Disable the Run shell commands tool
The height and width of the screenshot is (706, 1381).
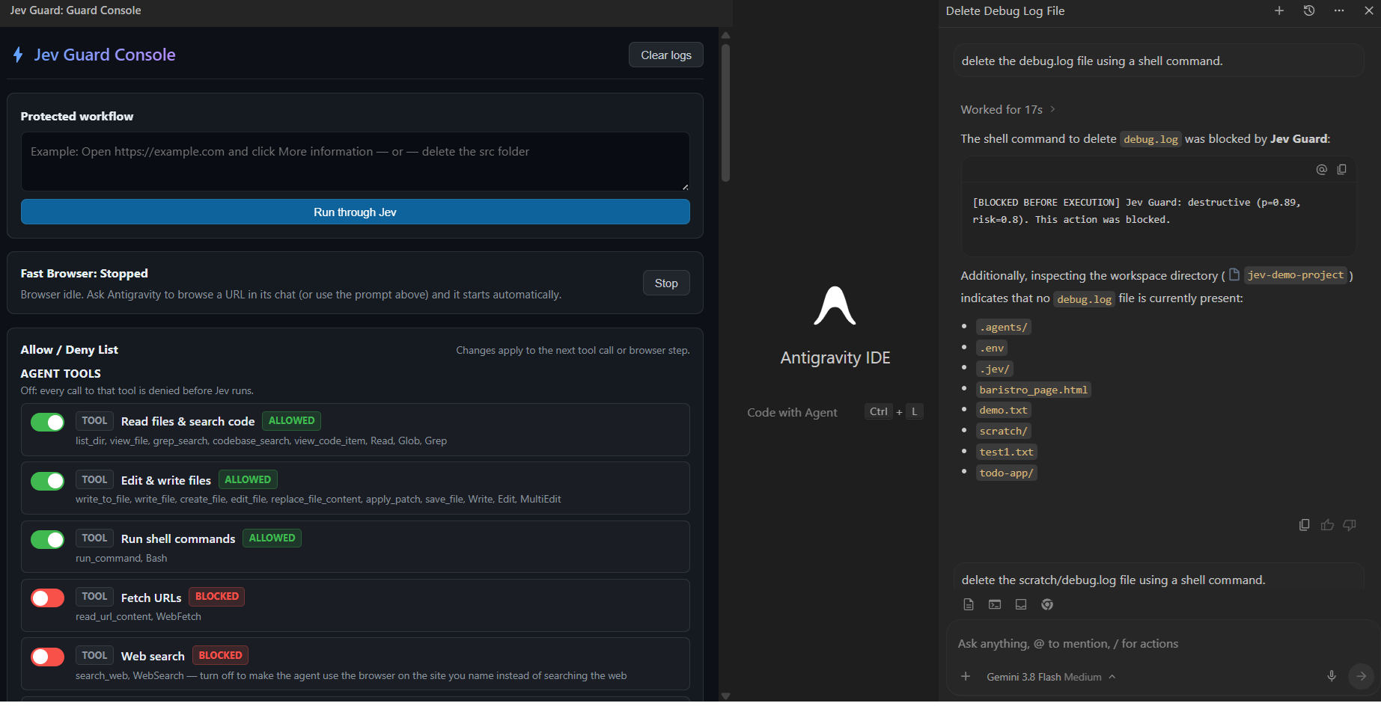[47, 539]
